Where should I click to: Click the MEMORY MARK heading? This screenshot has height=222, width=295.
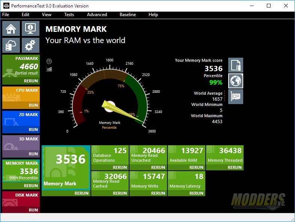click(x=76, y=29)
